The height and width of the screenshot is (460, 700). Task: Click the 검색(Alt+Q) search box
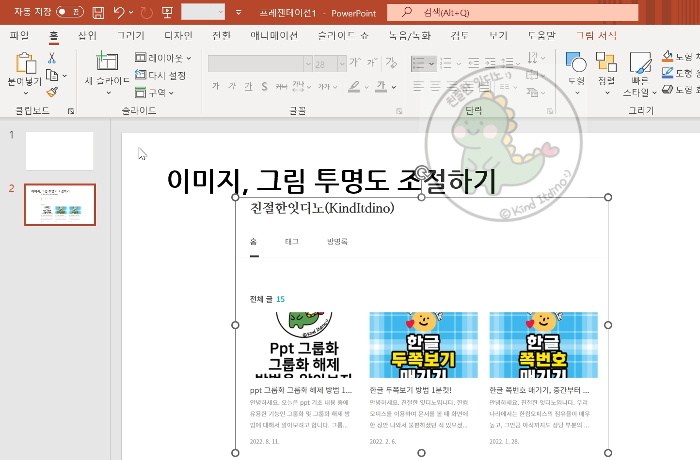513,13
